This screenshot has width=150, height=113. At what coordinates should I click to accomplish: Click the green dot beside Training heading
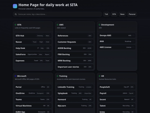[x=57, y=76]
